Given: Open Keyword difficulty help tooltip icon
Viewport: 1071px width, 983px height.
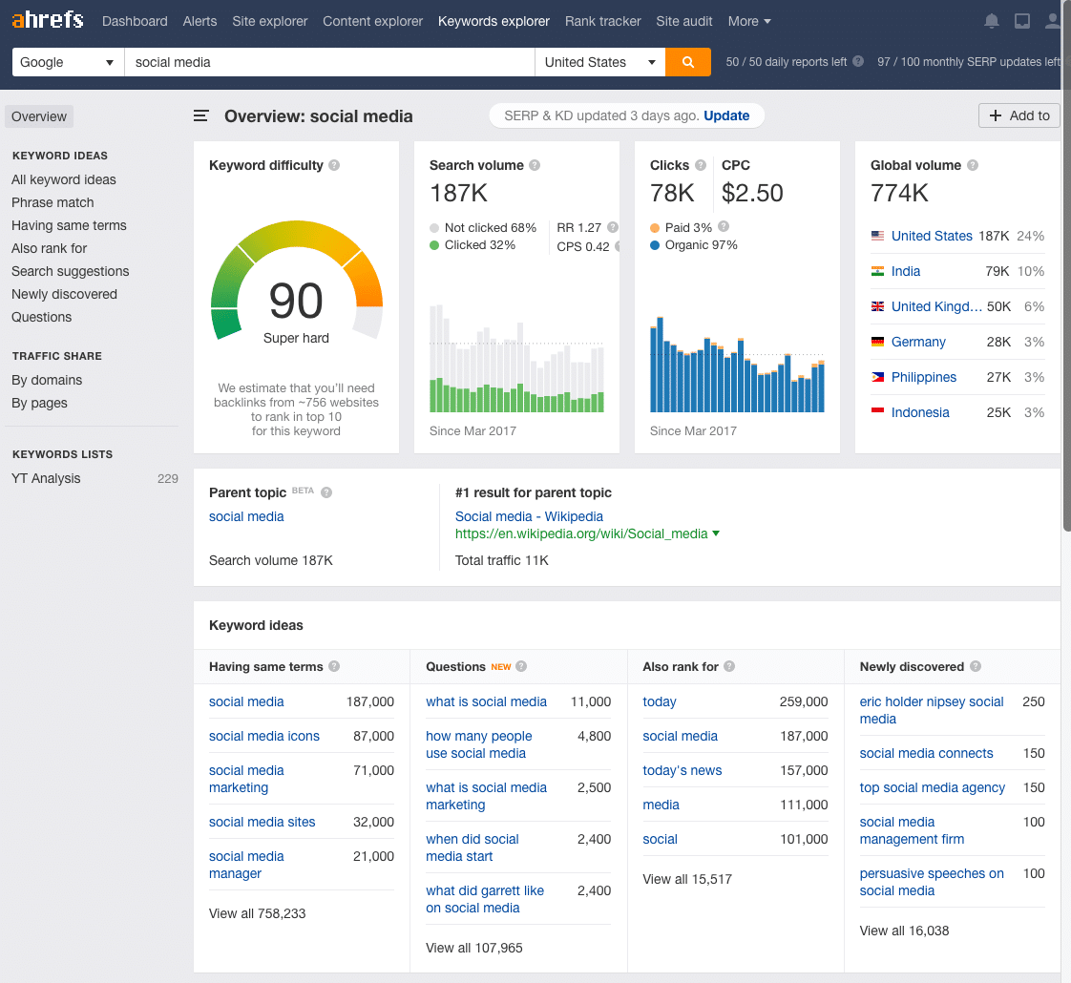Looking at the screenshot, I should click(x=334, y=165).
